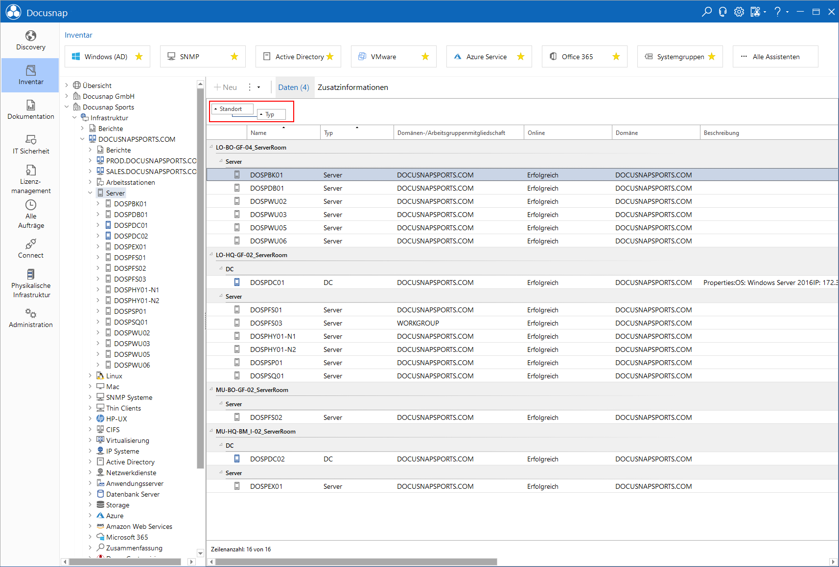The image size is (839, 567).
Task: Sort by the Domäne column header
Action: click(x=656, y=132)
